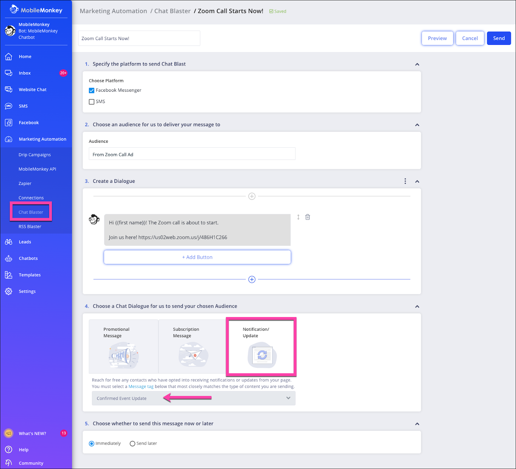Open the Confirmed Event Update message tag dropdown
The height and width of the screenshot is (469, 516).
193,398
